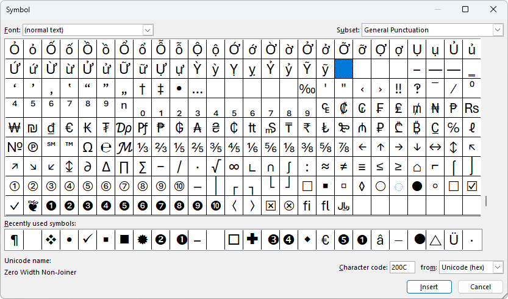Choose the summation sigma symbol

[x=142, y=167]
